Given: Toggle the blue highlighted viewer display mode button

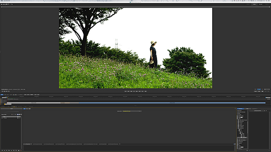Looking at the screenshot, I should [259, 89].
